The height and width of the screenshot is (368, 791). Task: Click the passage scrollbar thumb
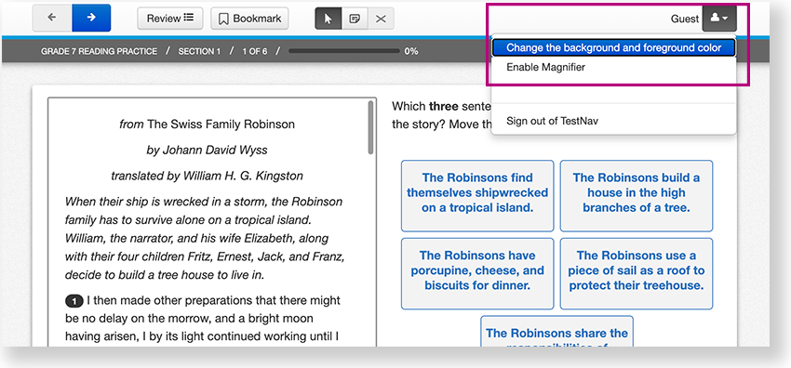pyautogui.click(x=370, y=127)
